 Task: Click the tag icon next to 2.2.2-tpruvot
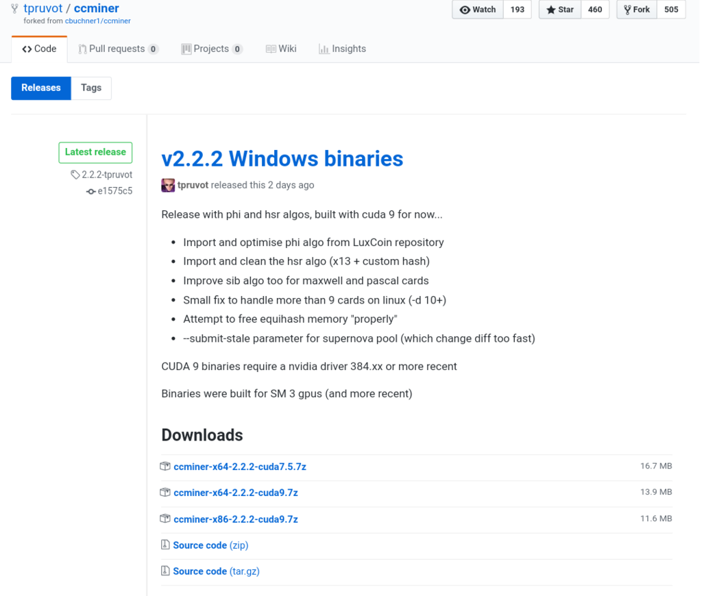[75, 175]
